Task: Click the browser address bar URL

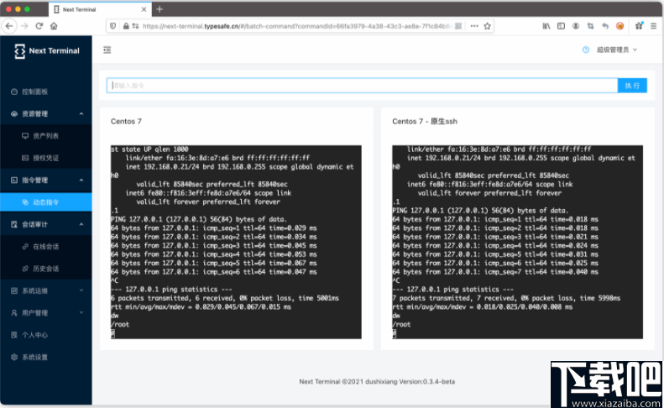Action: [x=296, y=26]
